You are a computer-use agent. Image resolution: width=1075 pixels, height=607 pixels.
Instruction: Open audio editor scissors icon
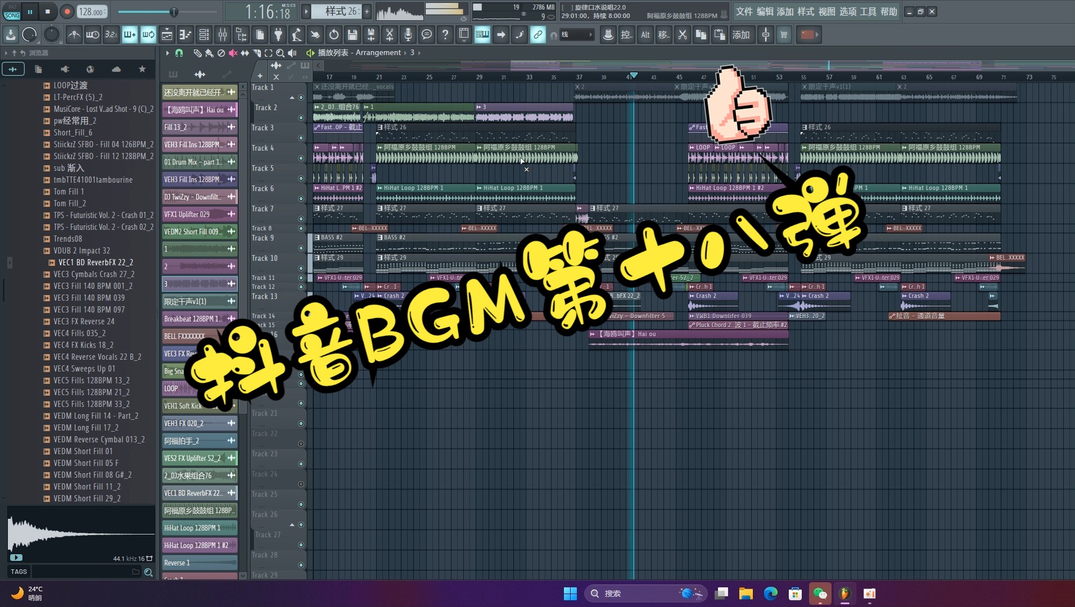click(x=390, y=35)
